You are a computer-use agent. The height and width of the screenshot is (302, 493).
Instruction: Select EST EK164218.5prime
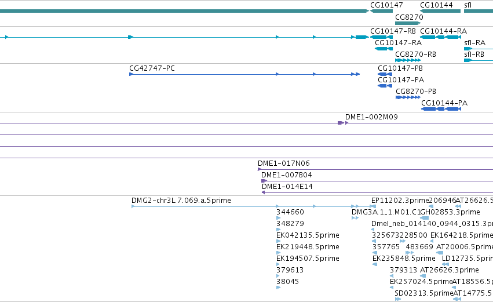[462, 235]
